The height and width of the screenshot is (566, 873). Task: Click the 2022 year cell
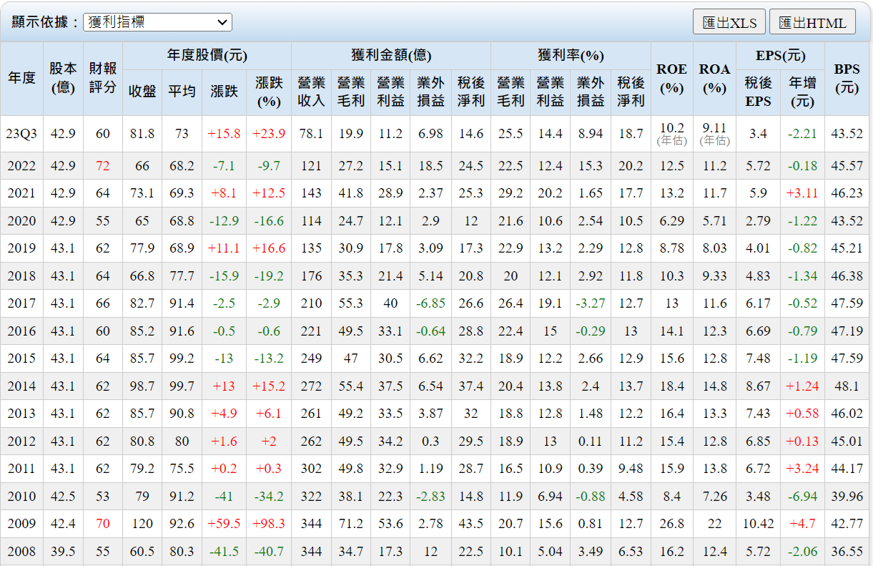(x=21, y=166)
